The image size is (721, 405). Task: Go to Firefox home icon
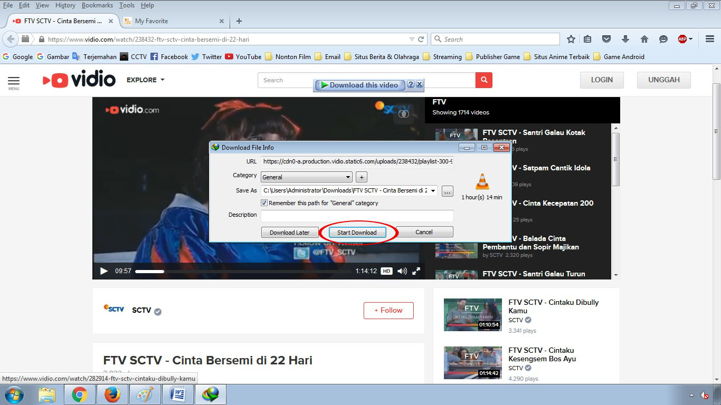coord(644,39)
